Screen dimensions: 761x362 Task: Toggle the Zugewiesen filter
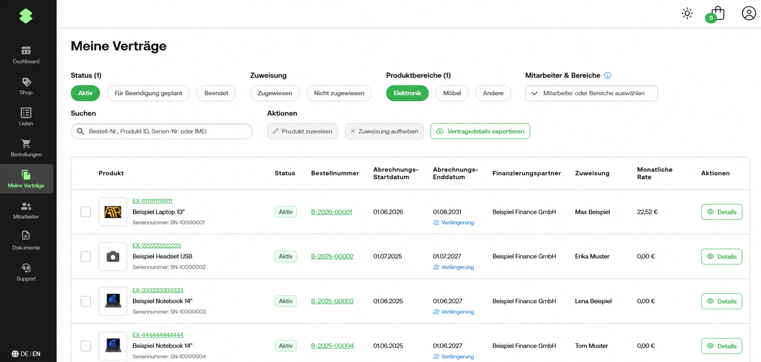tap(275, 93)
